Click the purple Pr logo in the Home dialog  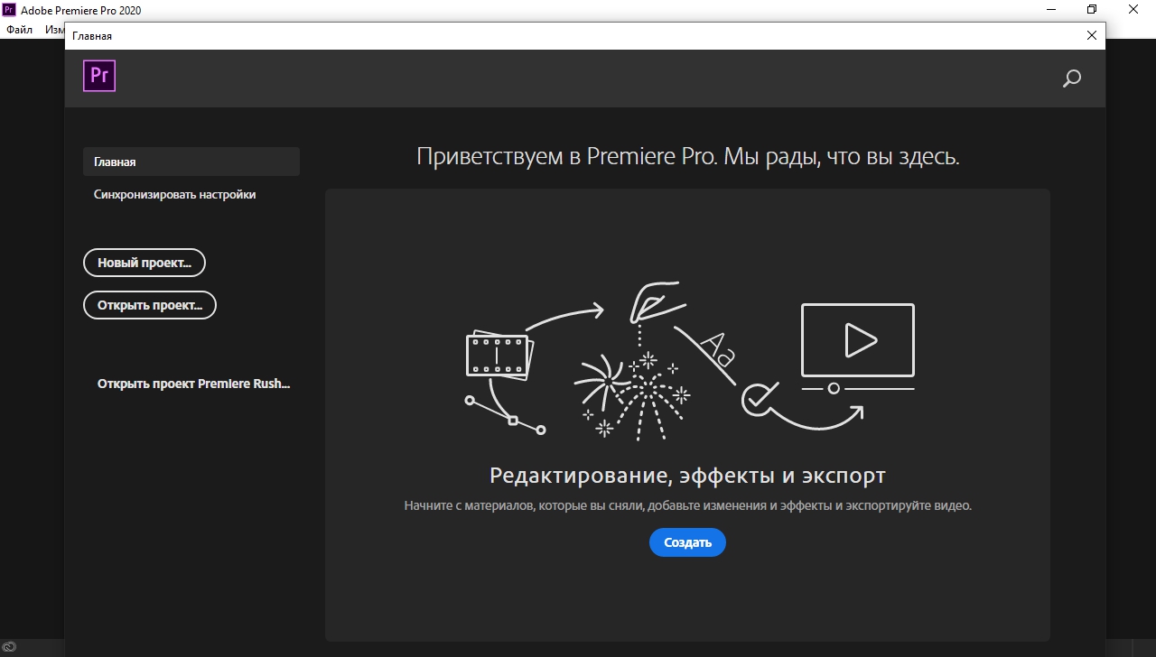99,76
